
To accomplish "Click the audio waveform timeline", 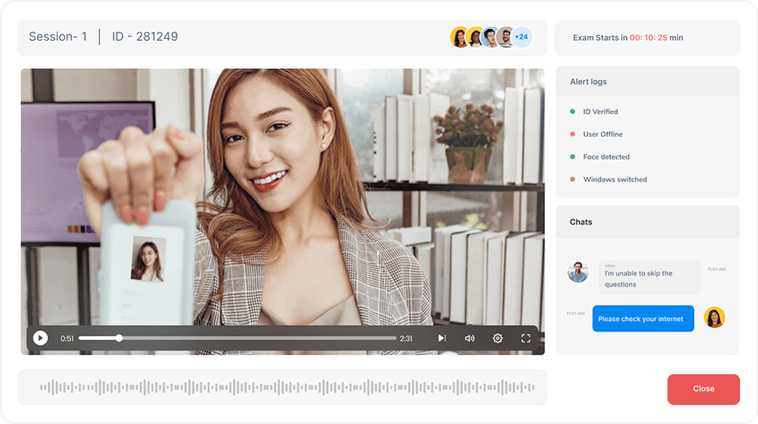I will (282, 388).
